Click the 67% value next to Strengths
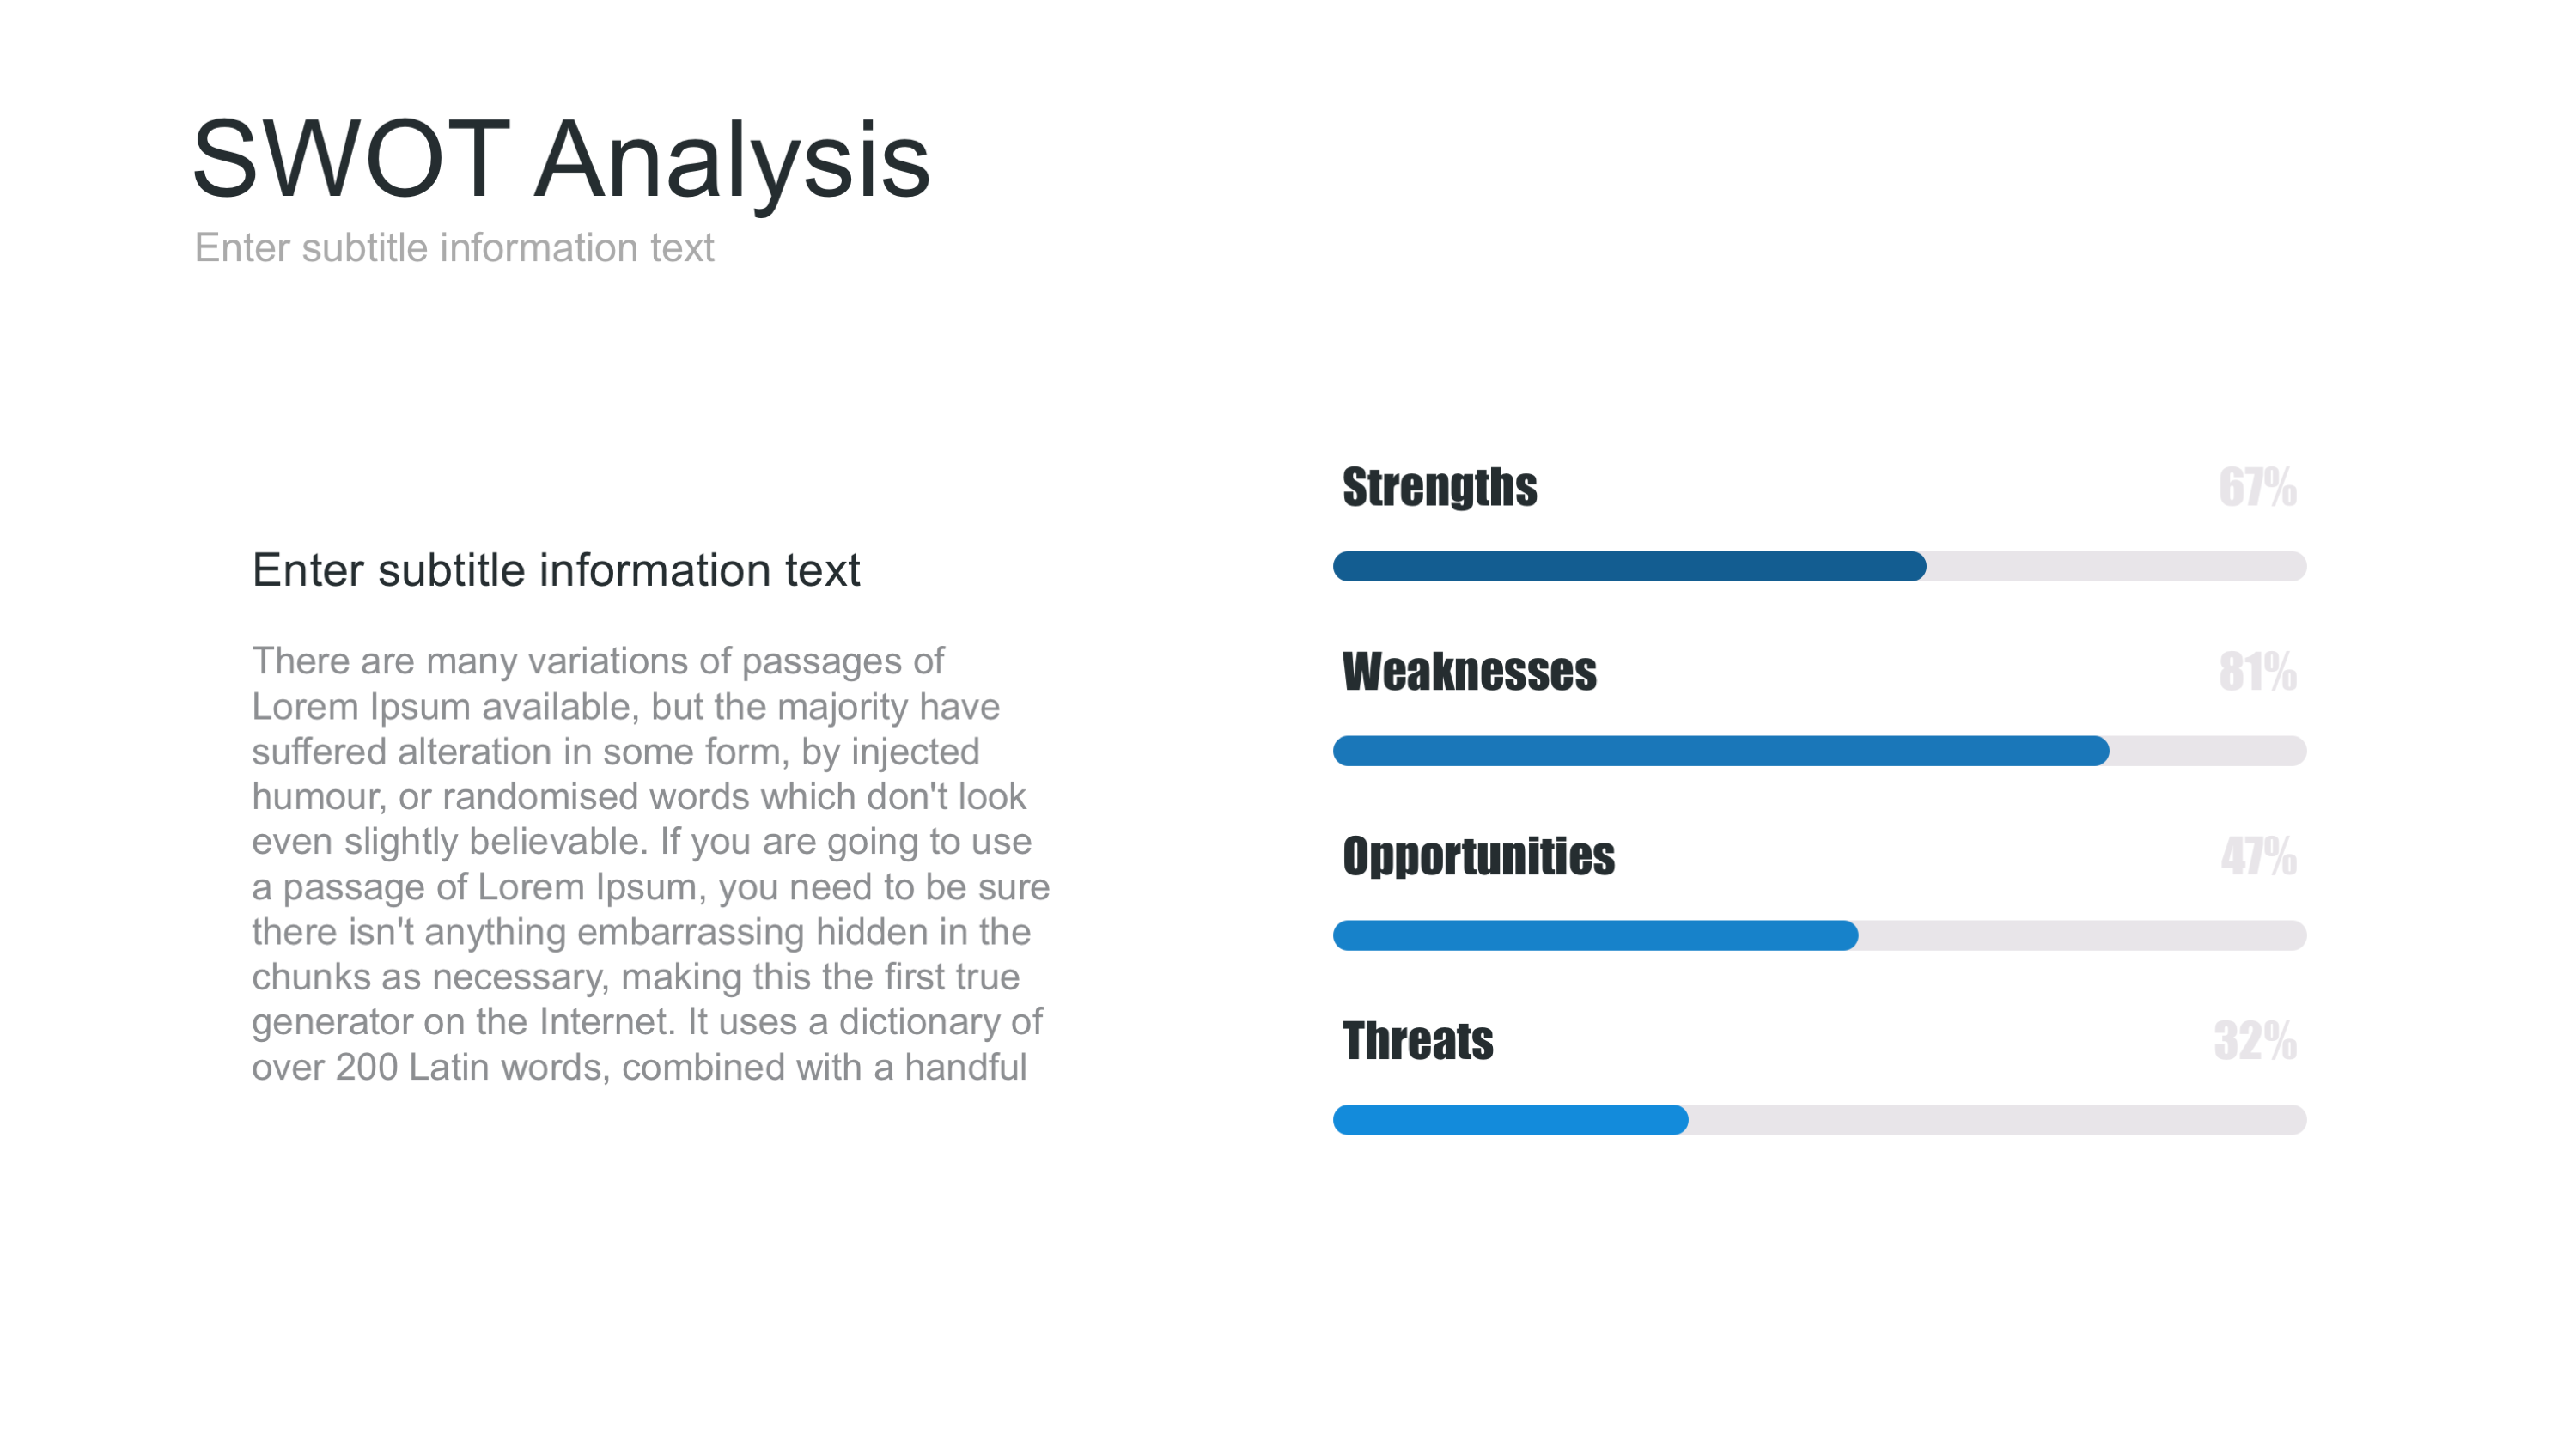2576x1449 pixels. 2257,487
